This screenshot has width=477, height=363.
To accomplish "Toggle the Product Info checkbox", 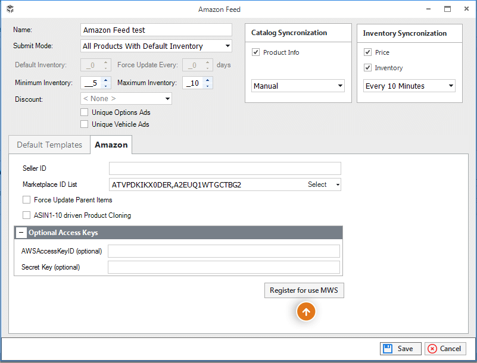I will click(255, 52).
